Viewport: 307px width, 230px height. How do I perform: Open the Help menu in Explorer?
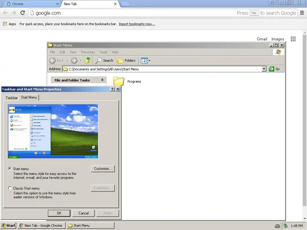click(115, 52)
